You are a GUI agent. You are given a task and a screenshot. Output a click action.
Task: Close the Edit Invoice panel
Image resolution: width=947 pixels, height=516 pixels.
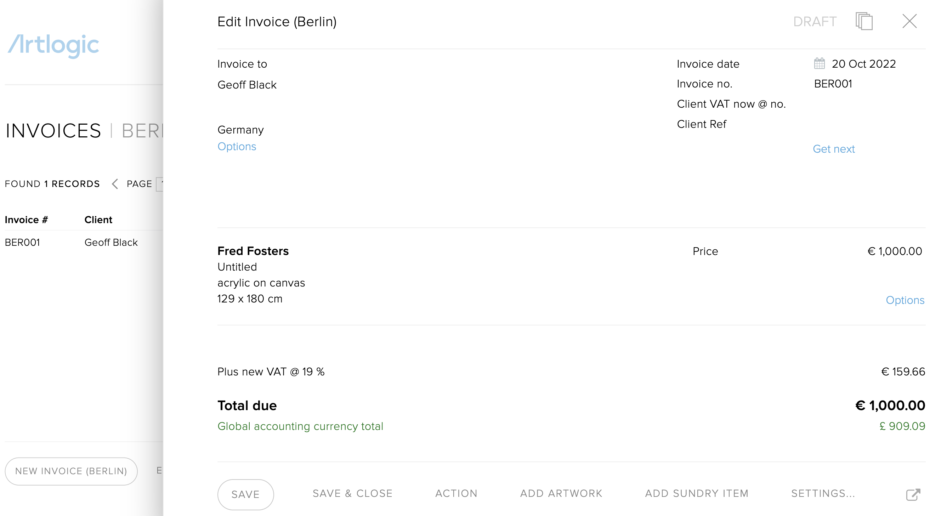point(909,21)
